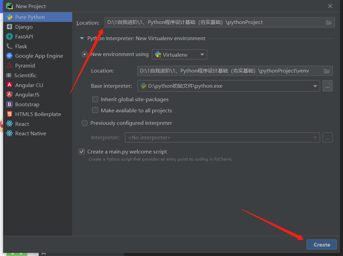Click the React atom icon

(9, 124)
